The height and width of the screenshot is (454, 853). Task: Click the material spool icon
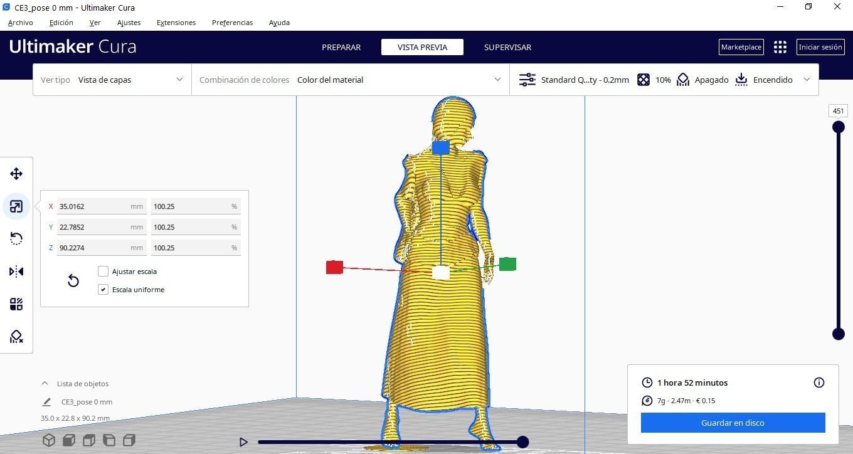coord(647,401)
